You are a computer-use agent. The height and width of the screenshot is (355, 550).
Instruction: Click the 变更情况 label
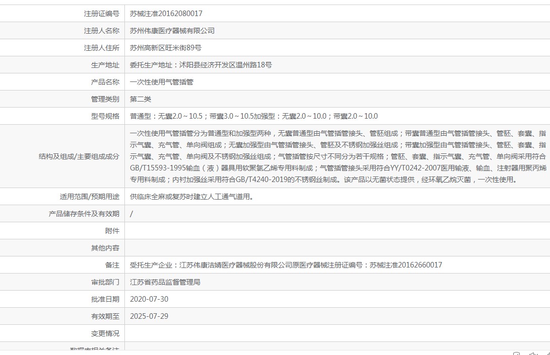[x=105, y=333]
